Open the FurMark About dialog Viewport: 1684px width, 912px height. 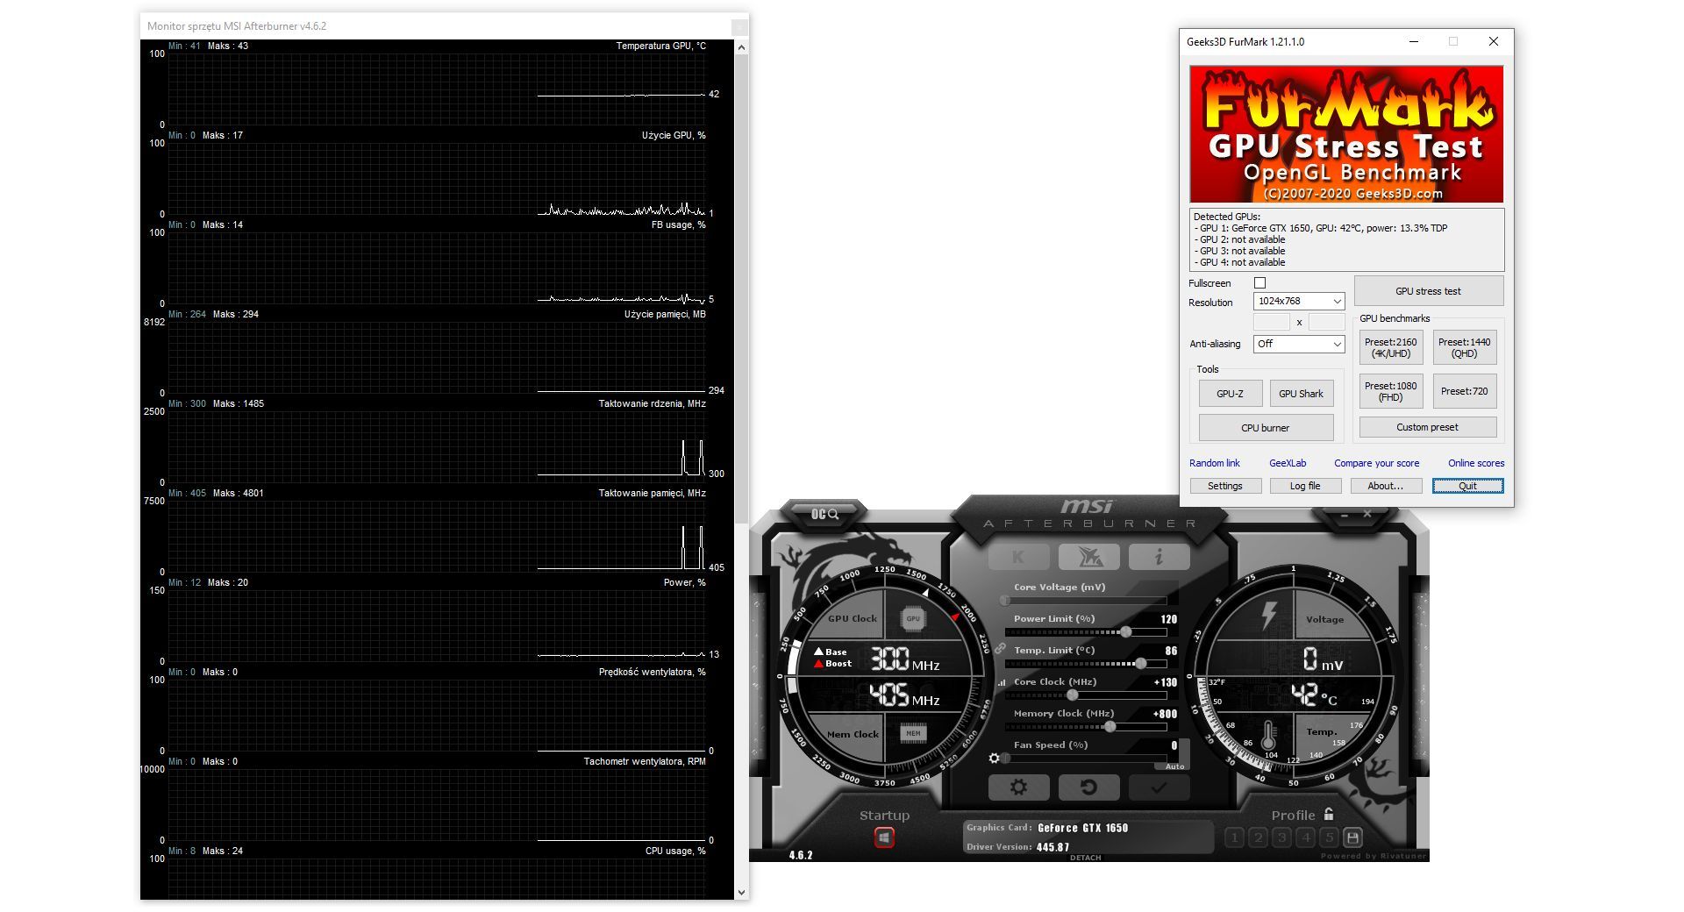(x=1385, y=486)
